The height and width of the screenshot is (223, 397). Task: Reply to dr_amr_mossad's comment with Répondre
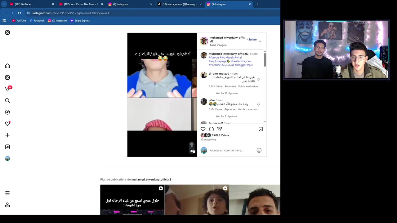click(230, 87)
